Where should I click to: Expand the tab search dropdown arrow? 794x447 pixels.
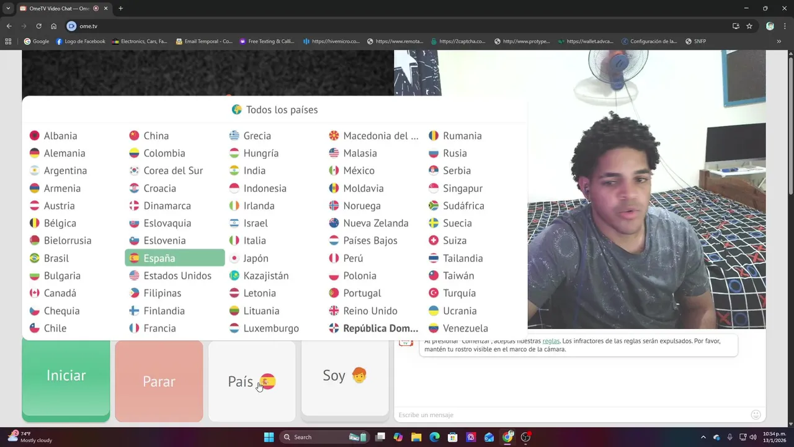pos(8,8)
